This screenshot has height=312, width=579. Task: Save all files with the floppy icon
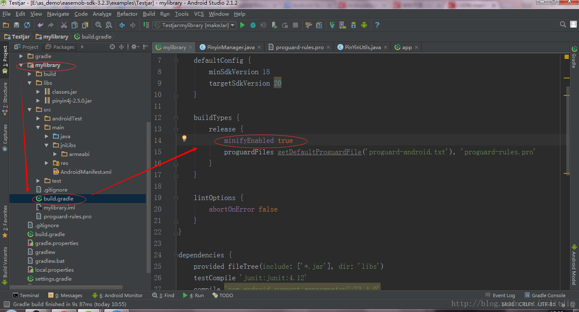click(x=17, y=25)
